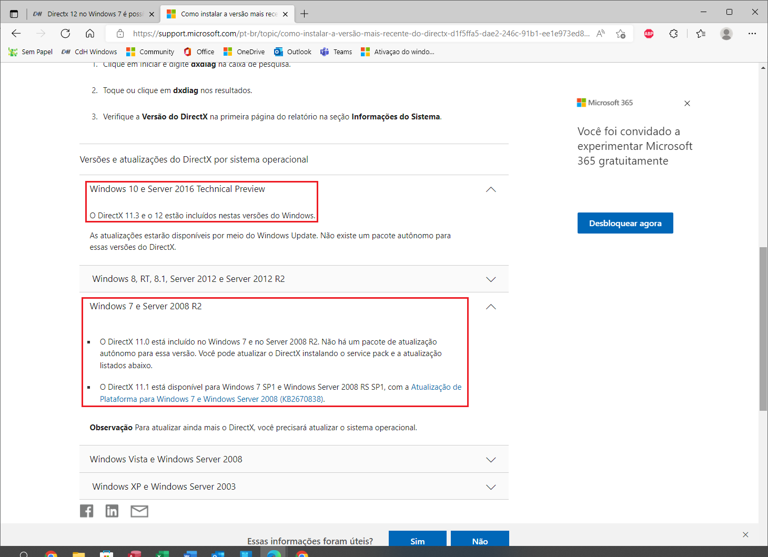Activate the Read aloud icon in address bar
Image resolution: width=768 pixels, height=557 pixels.
(x=601, y=34)
